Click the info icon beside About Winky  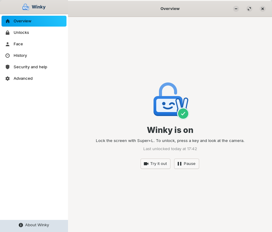point(21,225)
